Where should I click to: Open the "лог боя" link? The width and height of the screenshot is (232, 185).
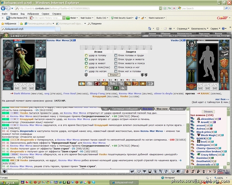[222, 99]
